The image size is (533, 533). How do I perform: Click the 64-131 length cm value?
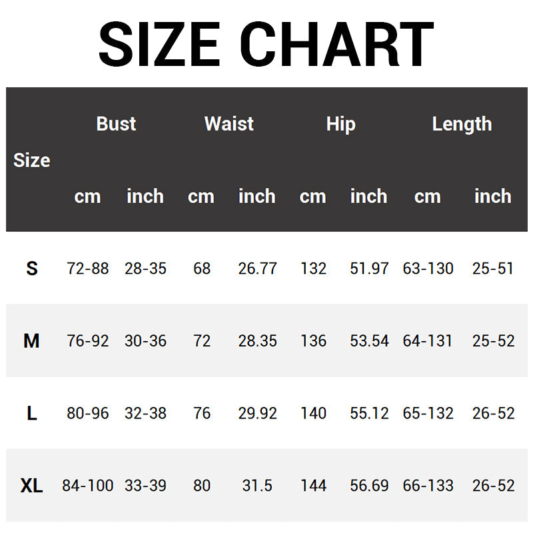click(428, 341)
